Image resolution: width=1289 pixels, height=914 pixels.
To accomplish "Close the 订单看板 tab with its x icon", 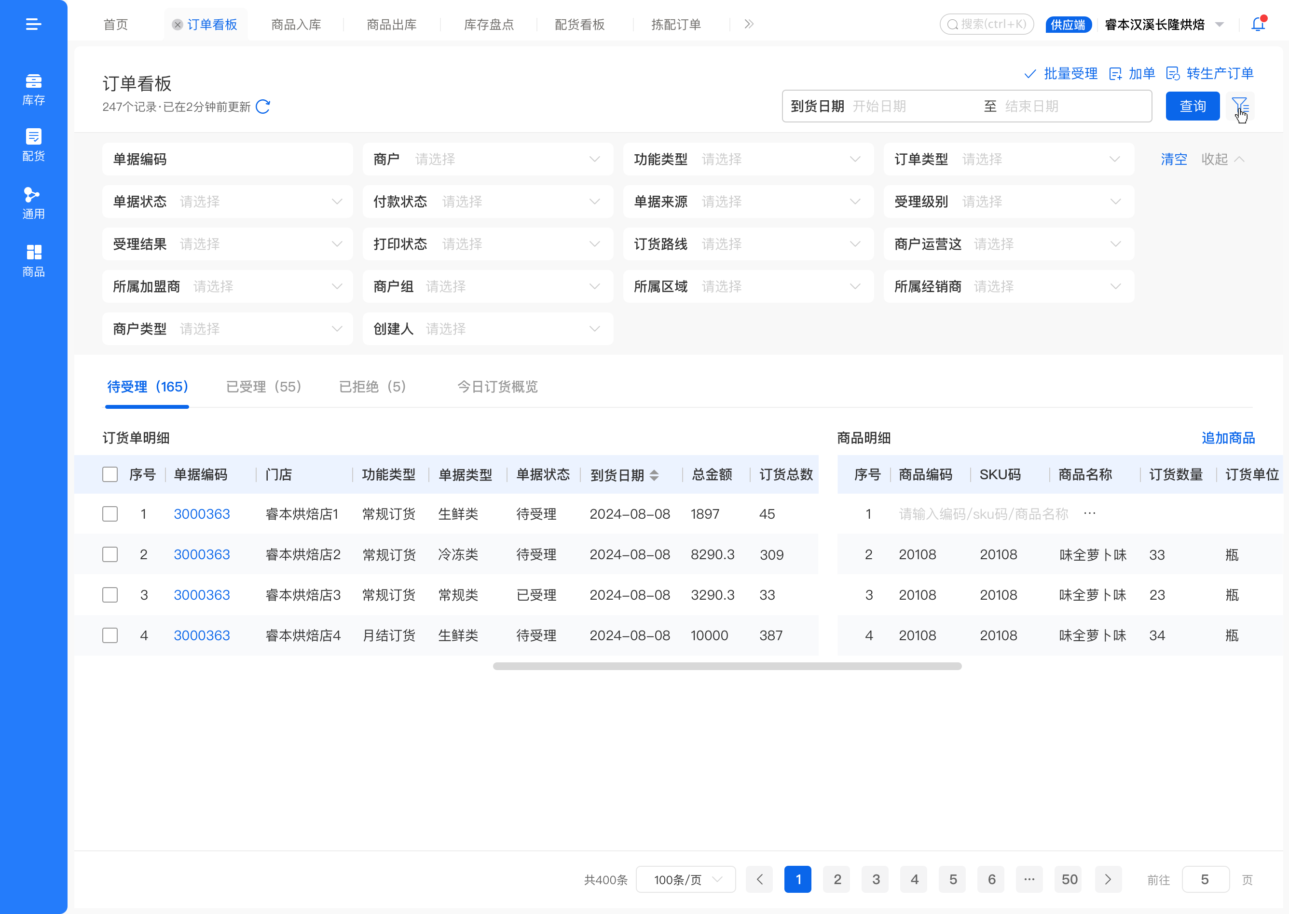I will pyautogui.click(x=177, y=25).
